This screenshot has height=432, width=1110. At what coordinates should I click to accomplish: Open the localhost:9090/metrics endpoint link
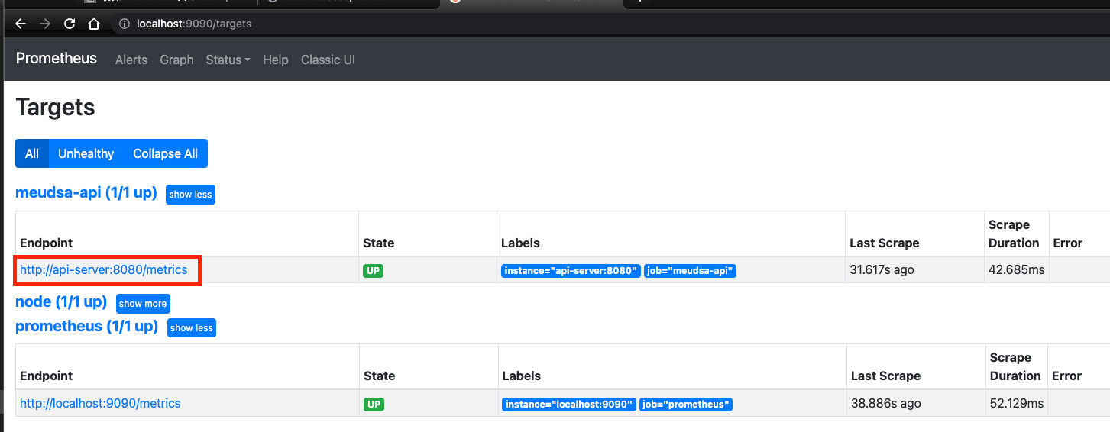click(x=100, y=403)
